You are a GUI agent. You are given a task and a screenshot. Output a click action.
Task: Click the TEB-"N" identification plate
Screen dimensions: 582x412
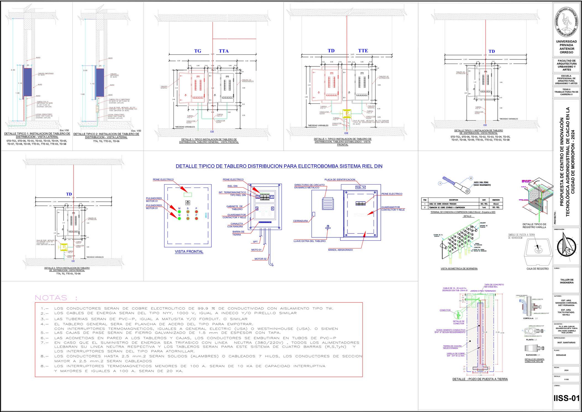tap(360, 187)
